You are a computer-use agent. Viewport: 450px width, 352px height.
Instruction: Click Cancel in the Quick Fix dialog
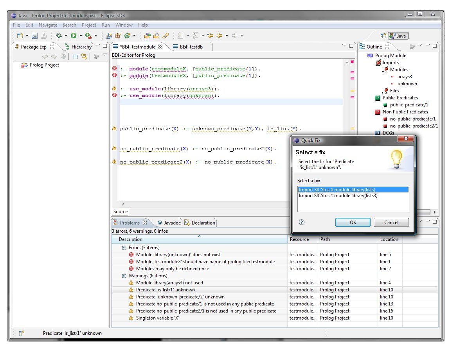[391, 222]
